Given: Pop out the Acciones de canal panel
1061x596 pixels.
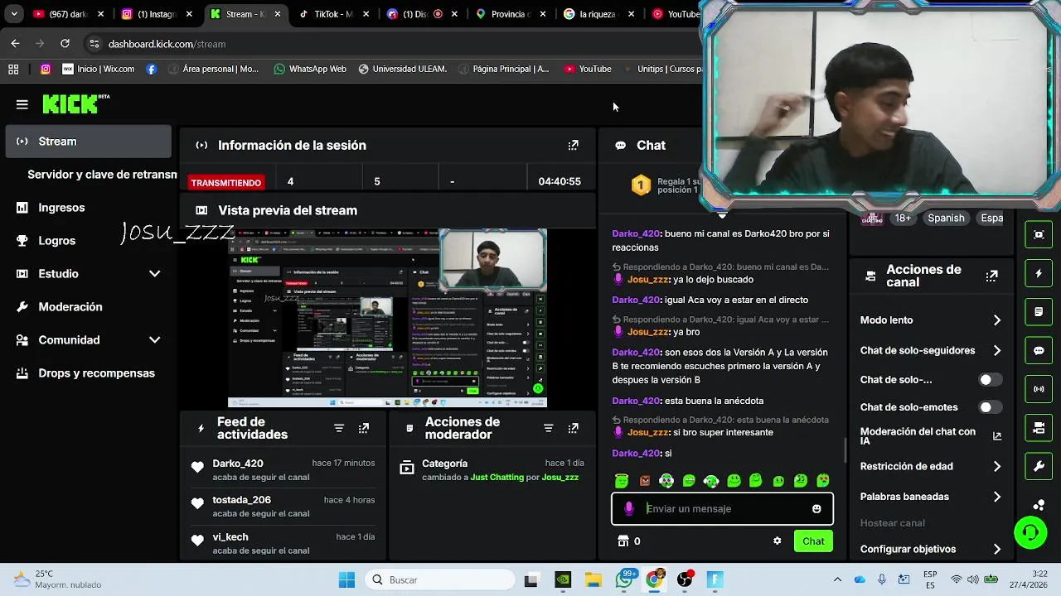Looking at the screenshot, I should 991,276.
